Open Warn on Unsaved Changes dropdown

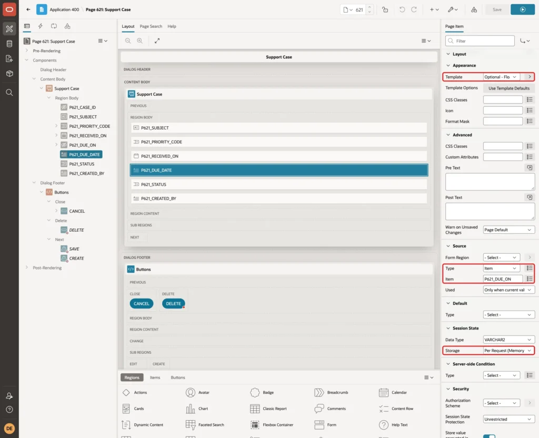(x=508, y=230)
